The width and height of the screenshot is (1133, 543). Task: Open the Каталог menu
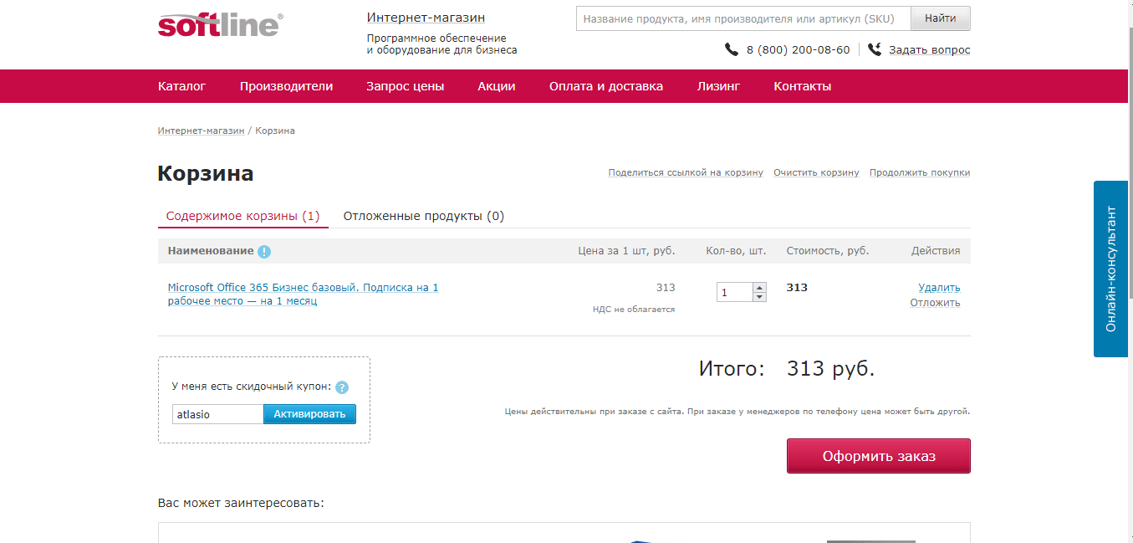click(x=181, y=86)
